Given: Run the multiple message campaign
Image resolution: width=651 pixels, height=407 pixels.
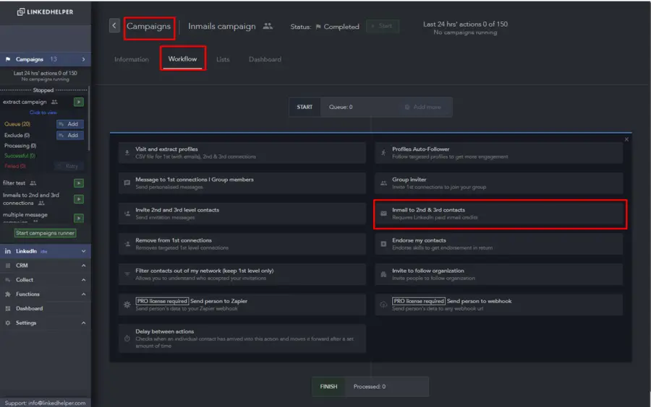Looking at the screenshot, I should [78, 218].
